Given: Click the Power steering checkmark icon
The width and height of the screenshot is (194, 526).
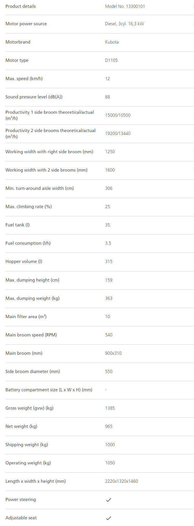Looking at the screenshot, I should tap(109, 500).
